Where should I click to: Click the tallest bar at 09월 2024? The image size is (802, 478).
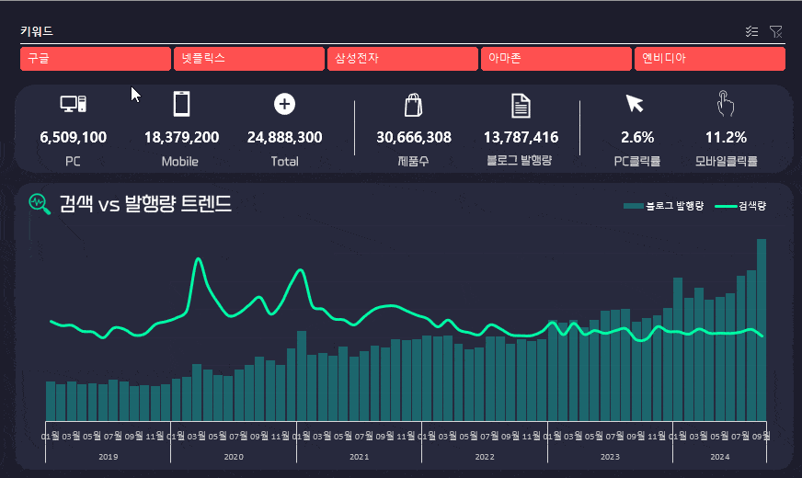tap(762, 329)
